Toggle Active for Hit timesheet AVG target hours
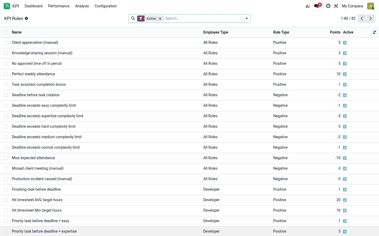Viewport: 379px width, 236px height. 345,200
